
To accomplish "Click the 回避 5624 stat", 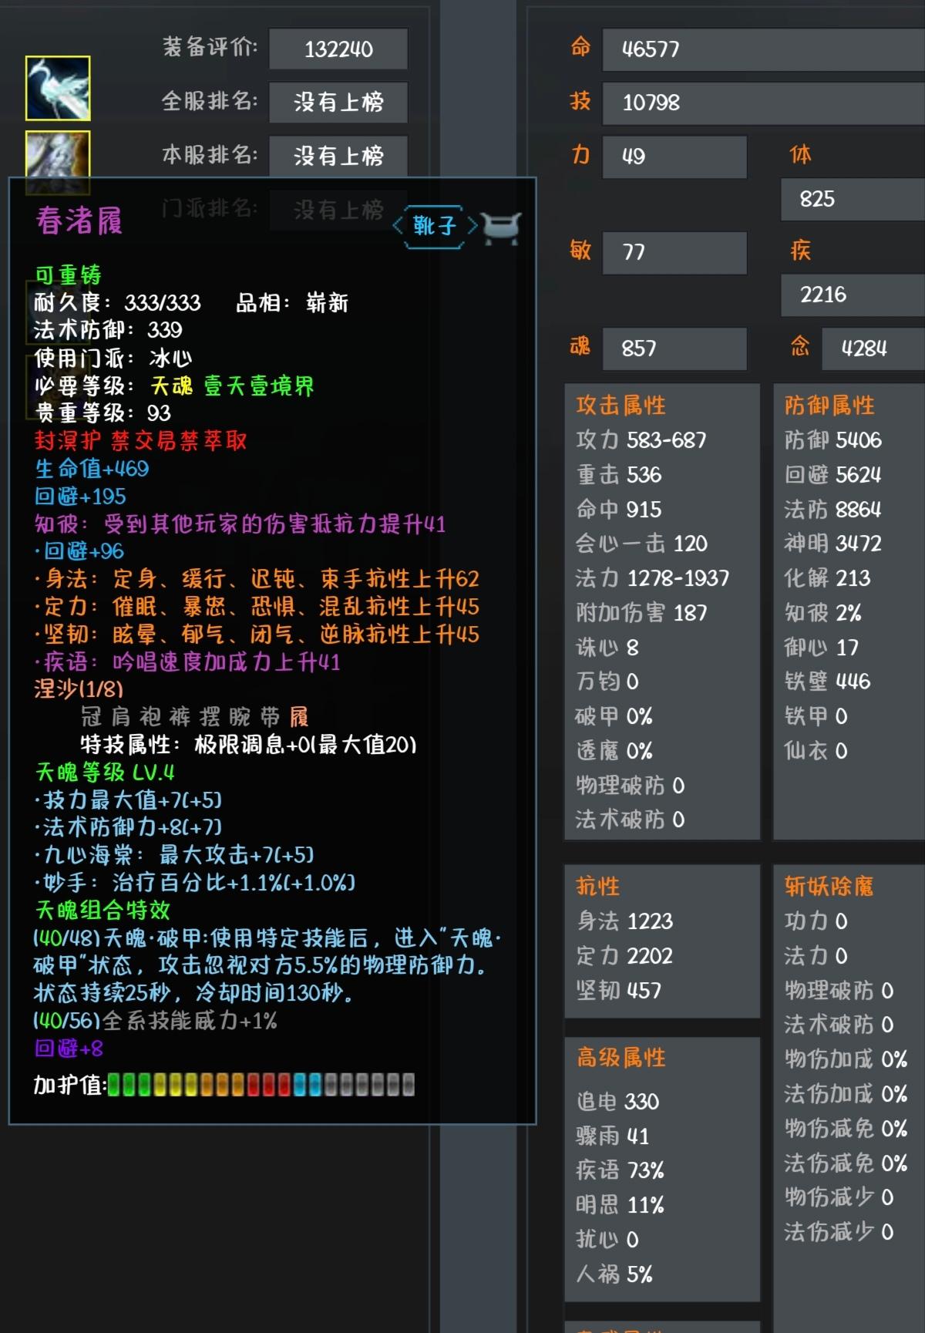I will pyautogui.click(x=833, y=475).
